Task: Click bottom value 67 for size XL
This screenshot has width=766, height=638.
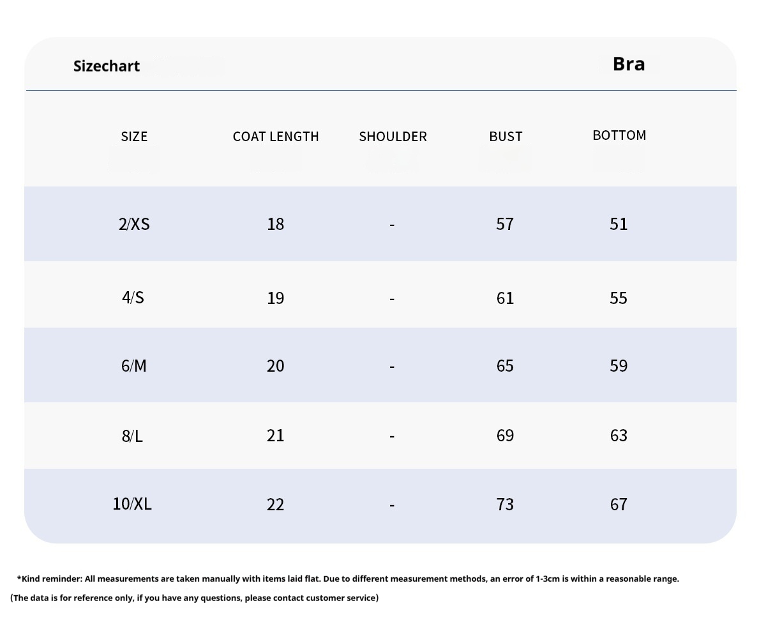Action: 619,504
